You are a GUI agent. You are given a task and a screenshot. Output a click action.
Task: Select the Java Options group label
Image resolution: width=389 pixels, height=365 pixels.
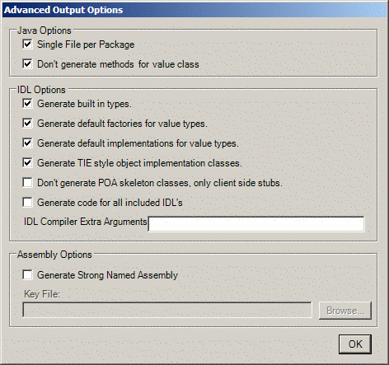pyautogui.click(x=45, y=30)
